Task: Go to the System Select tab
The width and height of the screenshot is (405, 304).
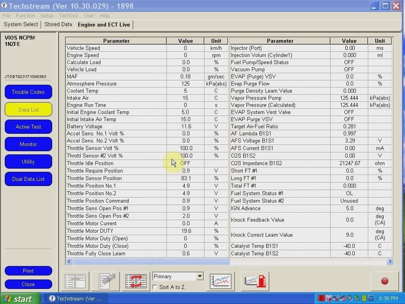Action: click(21, 25)
